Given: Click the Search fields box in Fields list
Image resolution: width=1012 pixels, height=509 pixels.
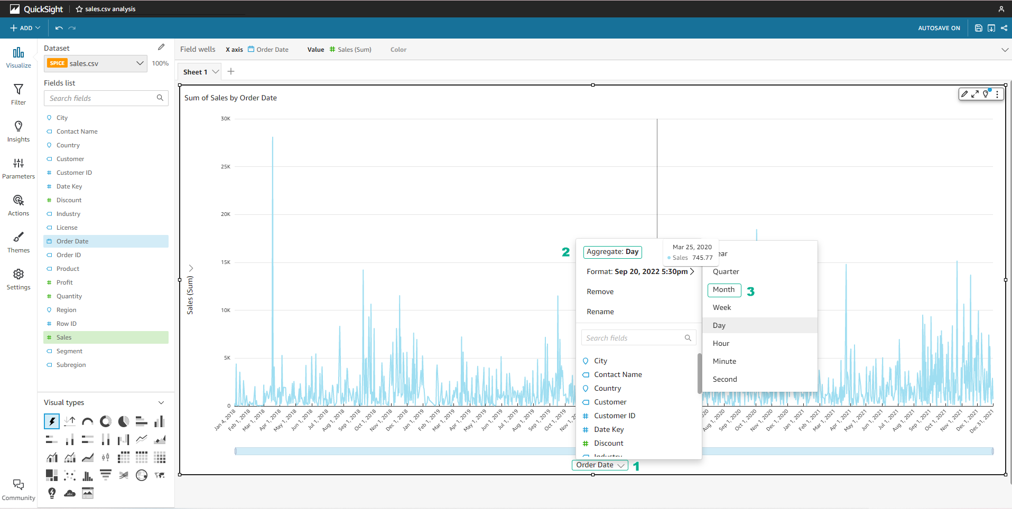Looking at the screenshot, I should 106,98.
